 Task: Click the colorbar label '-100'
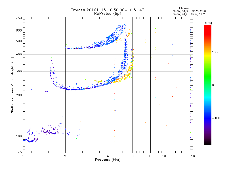216,118
